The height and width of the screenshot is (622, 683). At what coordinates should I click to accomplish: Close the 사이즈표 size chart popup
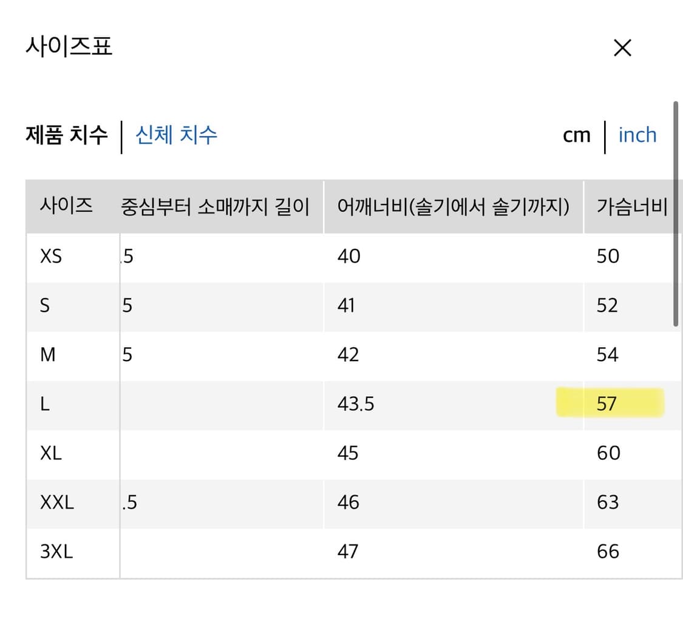[622, 47]
